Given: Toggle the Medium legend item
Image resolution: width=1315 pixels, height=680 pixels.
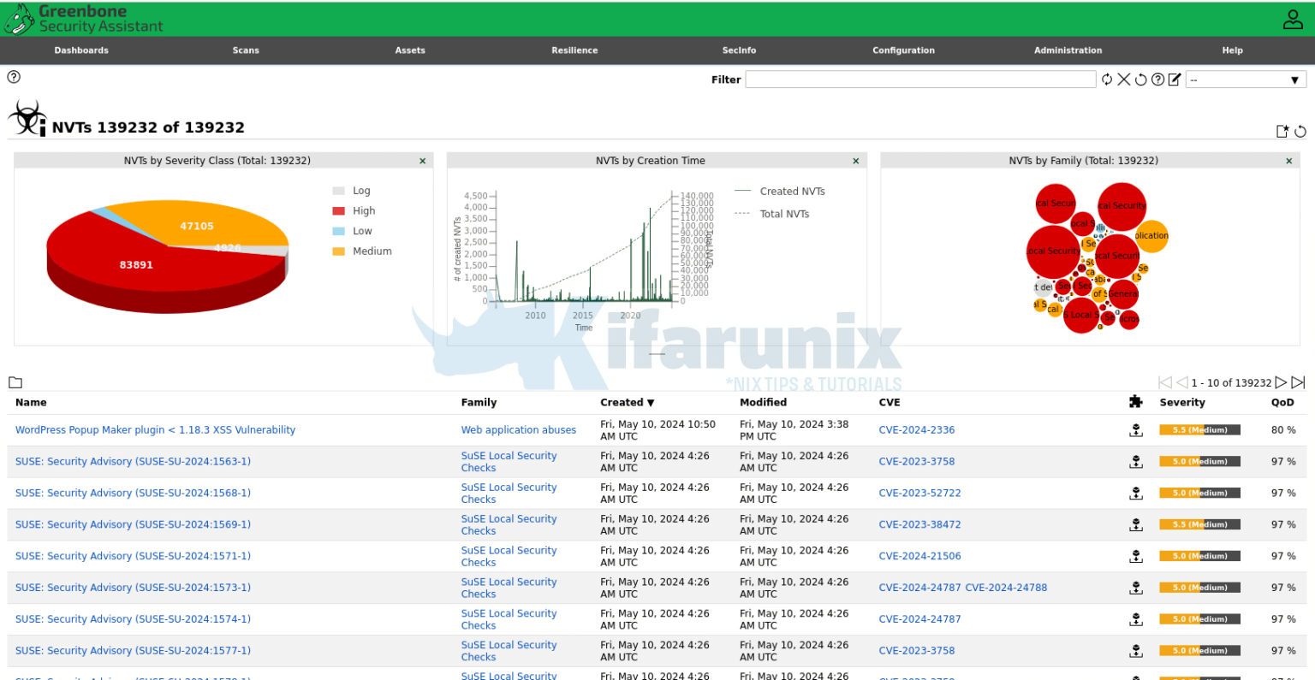Looking at the screenshot, I should point(372,251).
